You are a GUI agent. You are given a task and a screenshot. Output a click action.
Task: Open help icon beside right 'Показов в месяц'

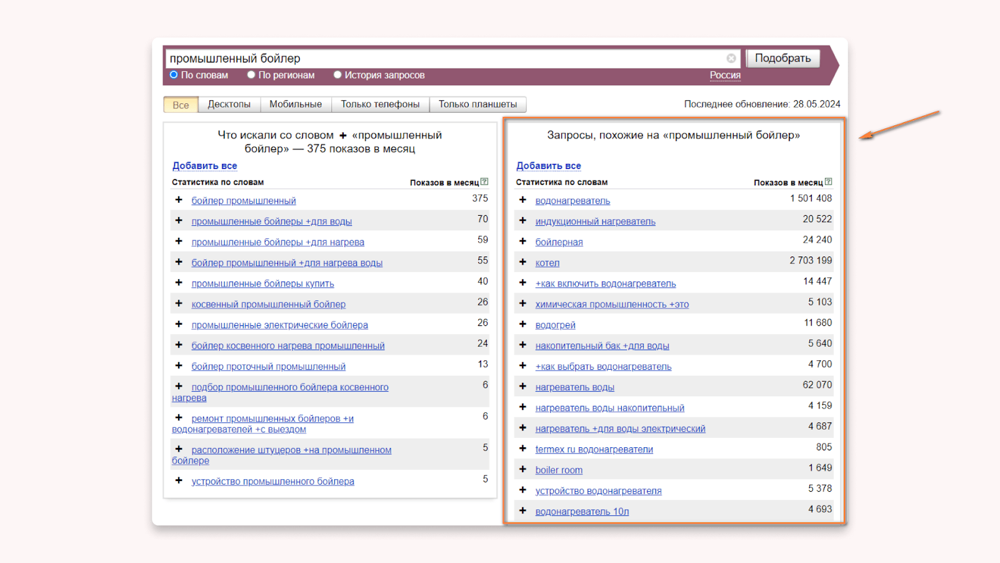point(828,182)
